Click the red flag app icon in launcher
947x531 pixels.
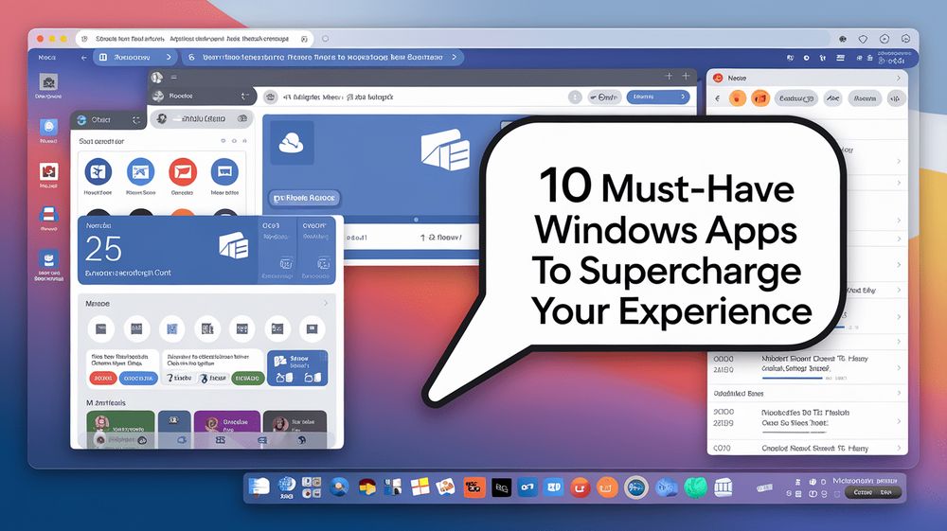pos(183,172)
